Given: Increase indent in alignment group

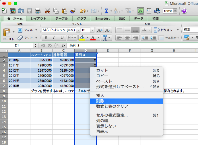Looking at the screenshot, I should (x=153, y=38).
